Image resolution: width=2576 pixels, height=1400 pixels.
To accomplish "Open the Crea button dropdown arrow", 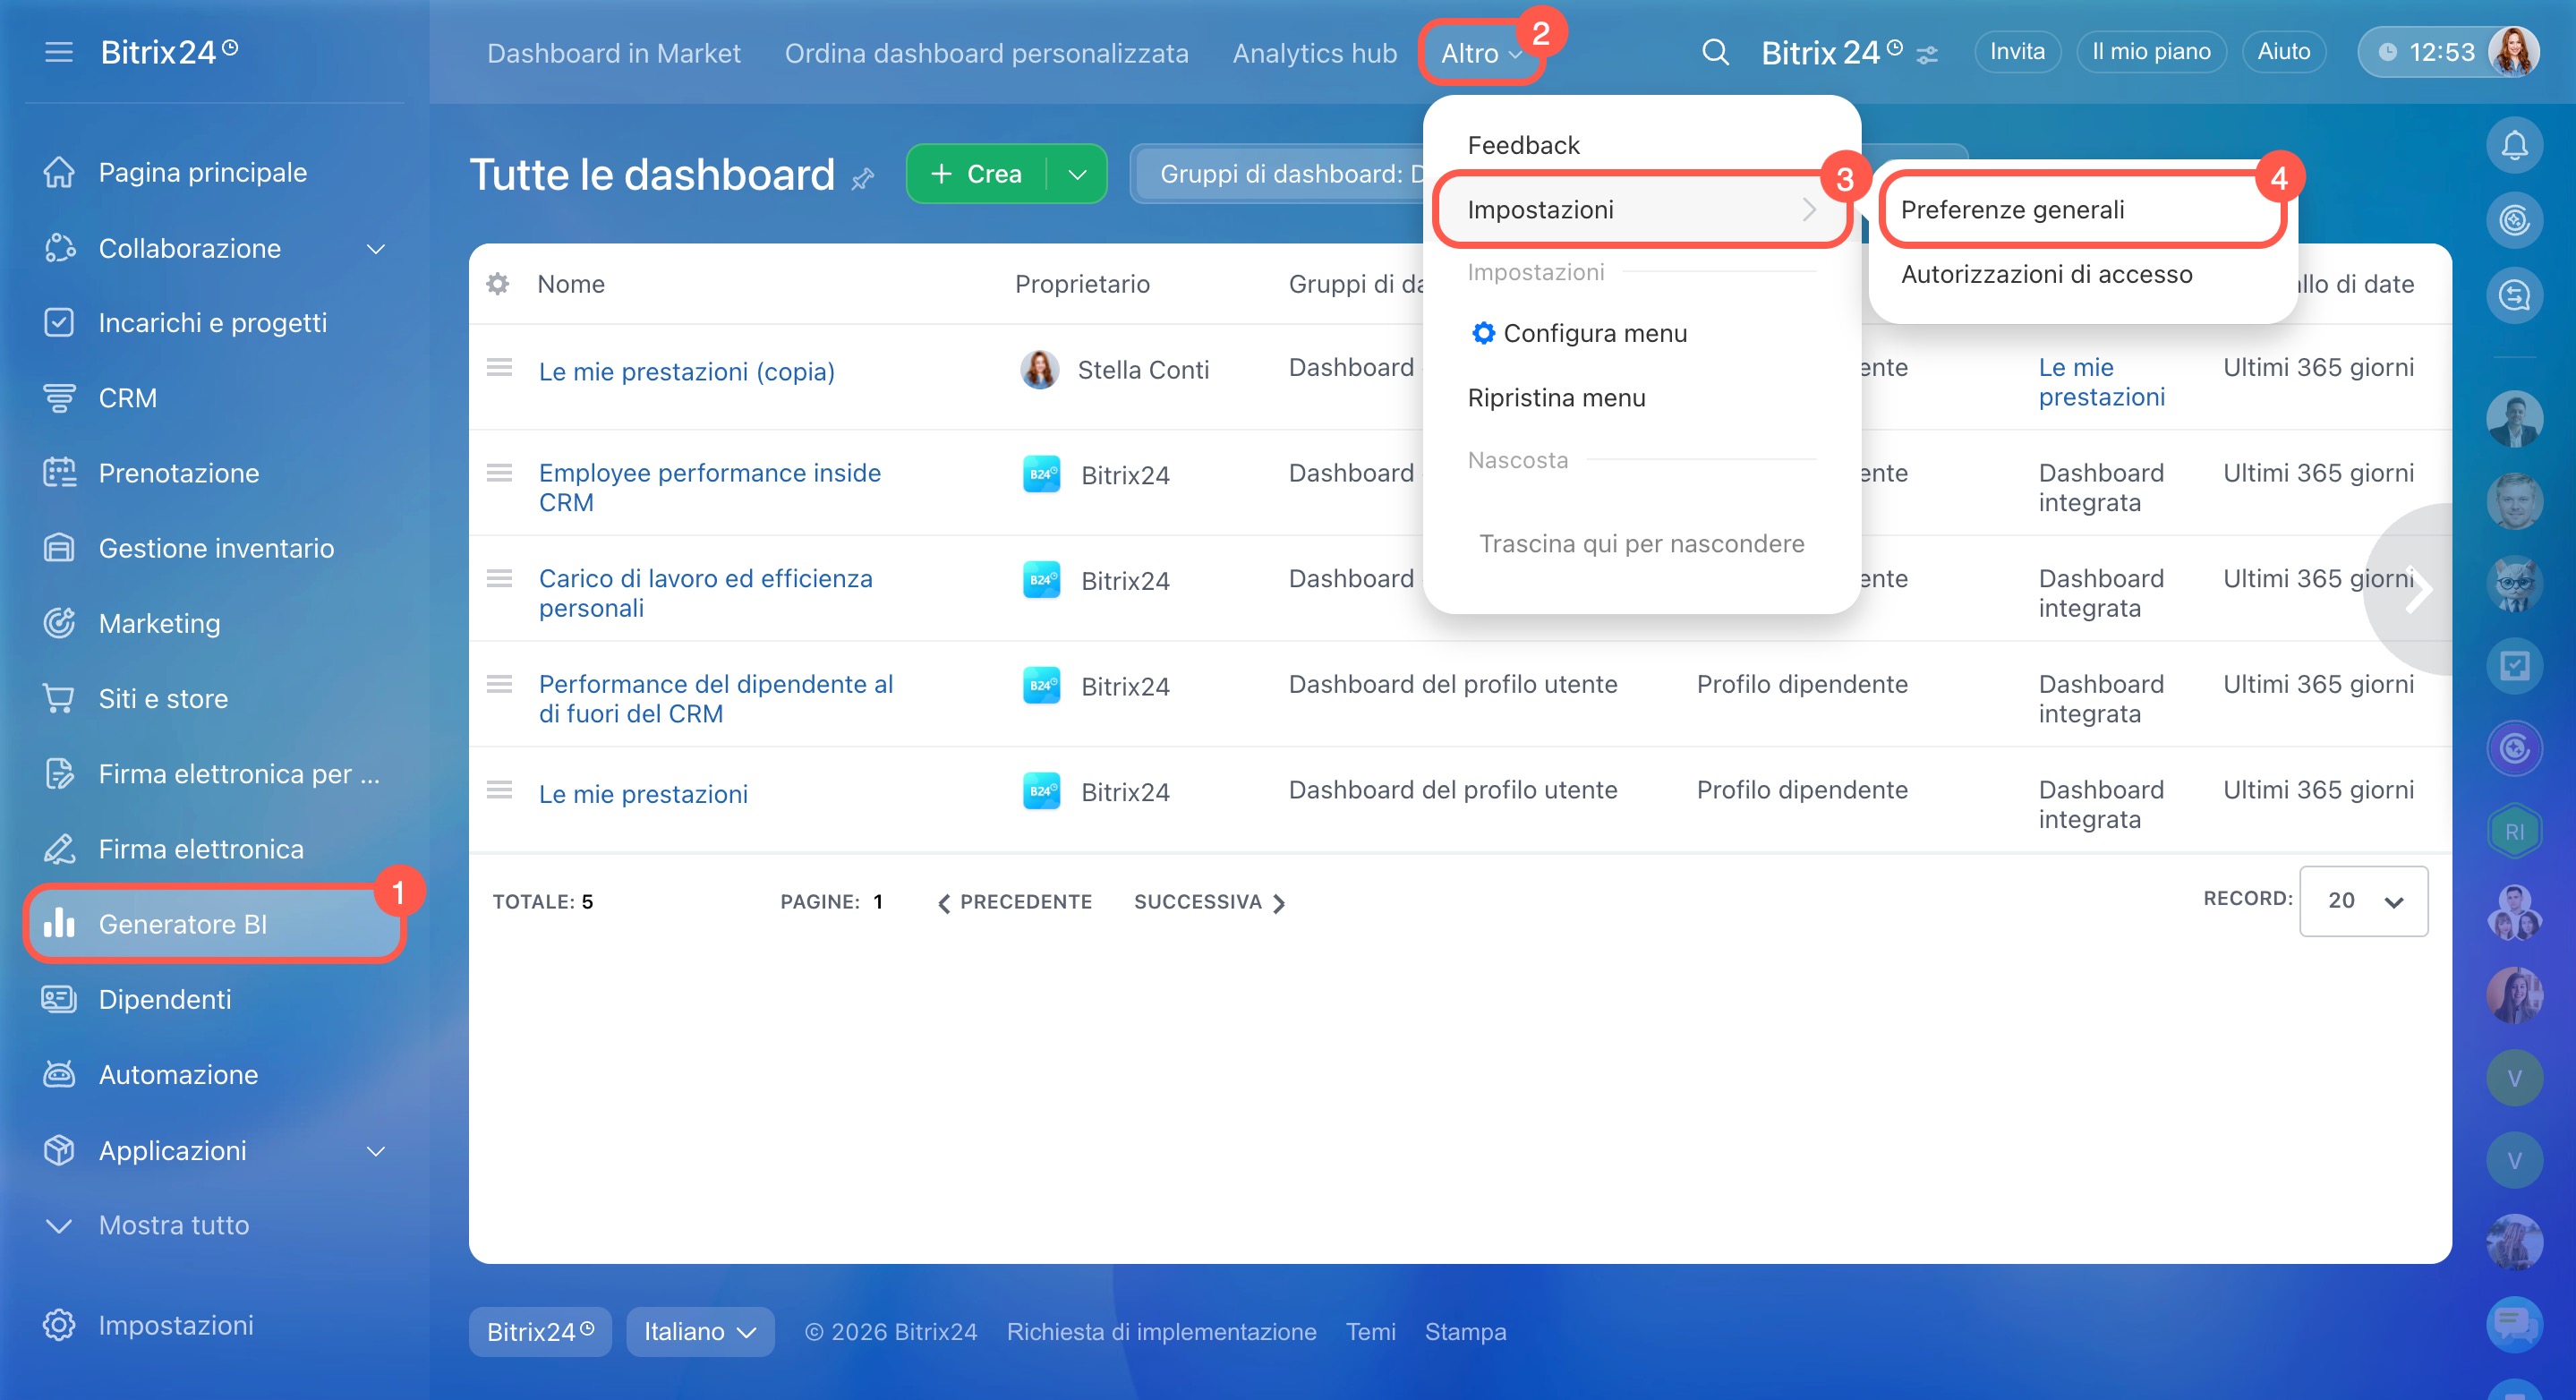I will click(x=1077, y=174).
